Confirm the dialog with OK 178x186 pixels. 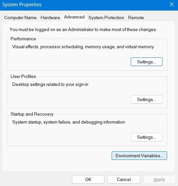coord(88,179)
